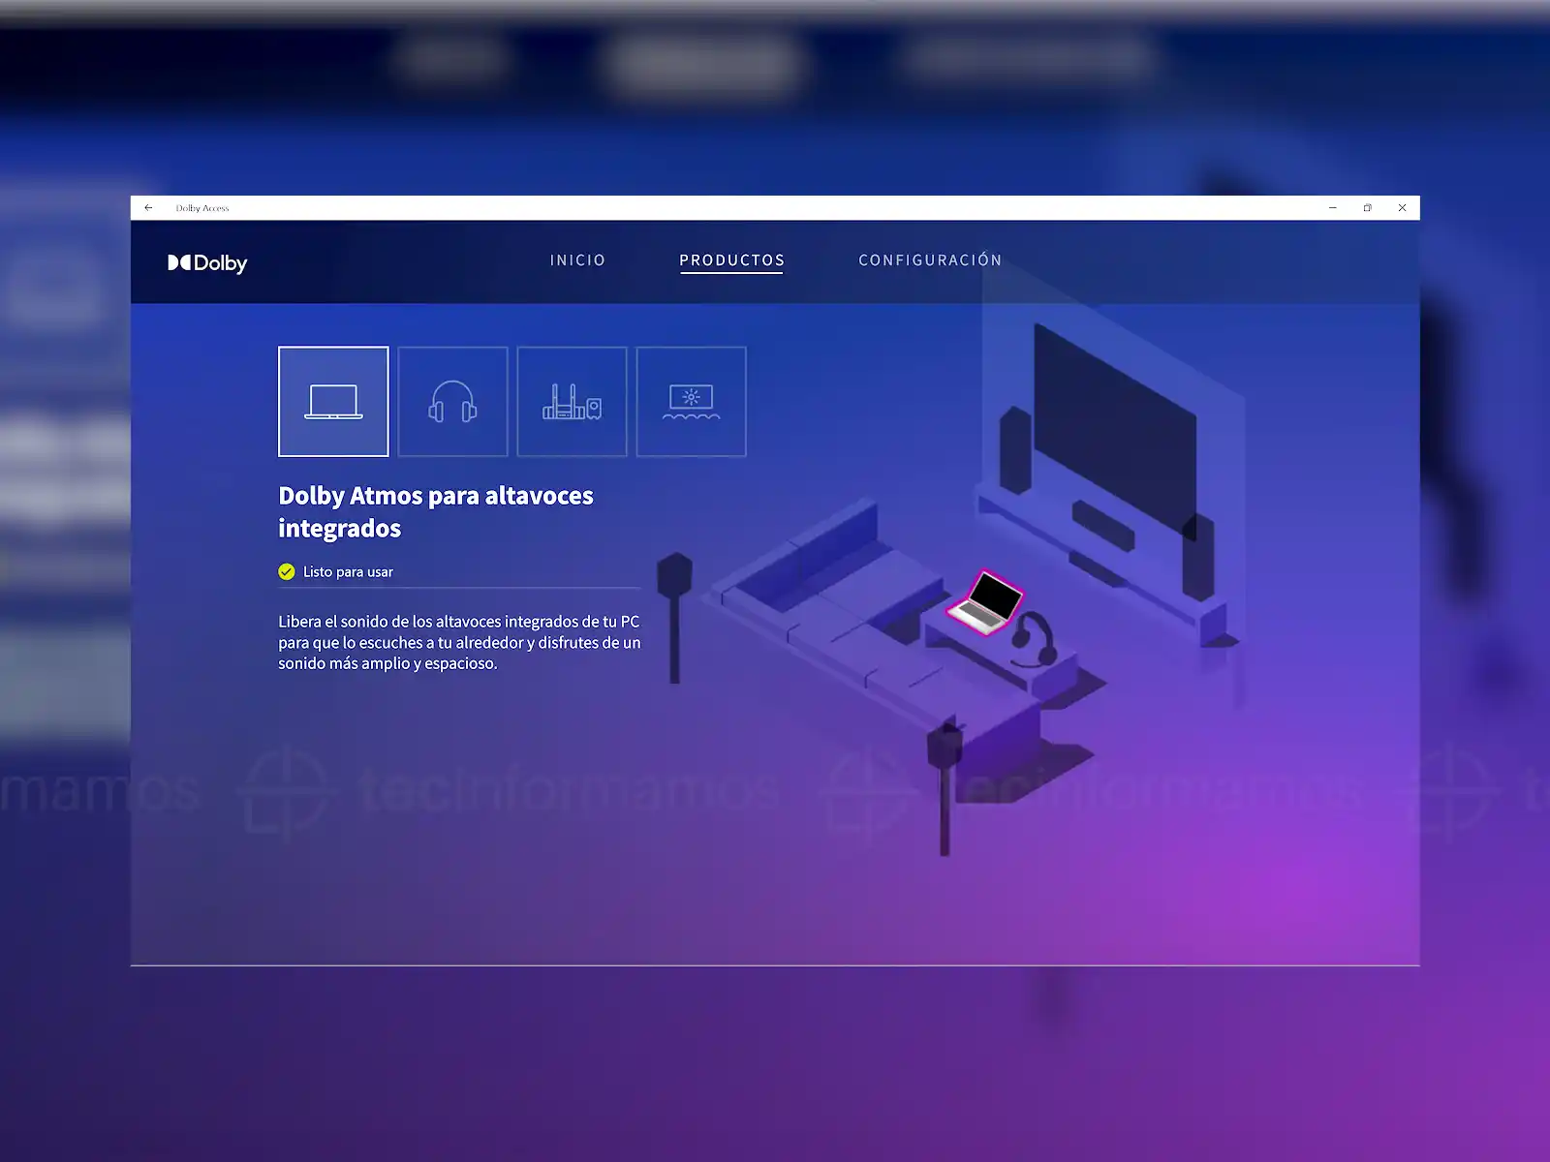The image size is (1550, 1162).
Task: Switch to the Productos tab
Action: click(731, 260)
